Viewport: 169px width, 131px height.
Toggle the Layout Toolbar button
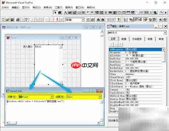[x=155, y=20]
